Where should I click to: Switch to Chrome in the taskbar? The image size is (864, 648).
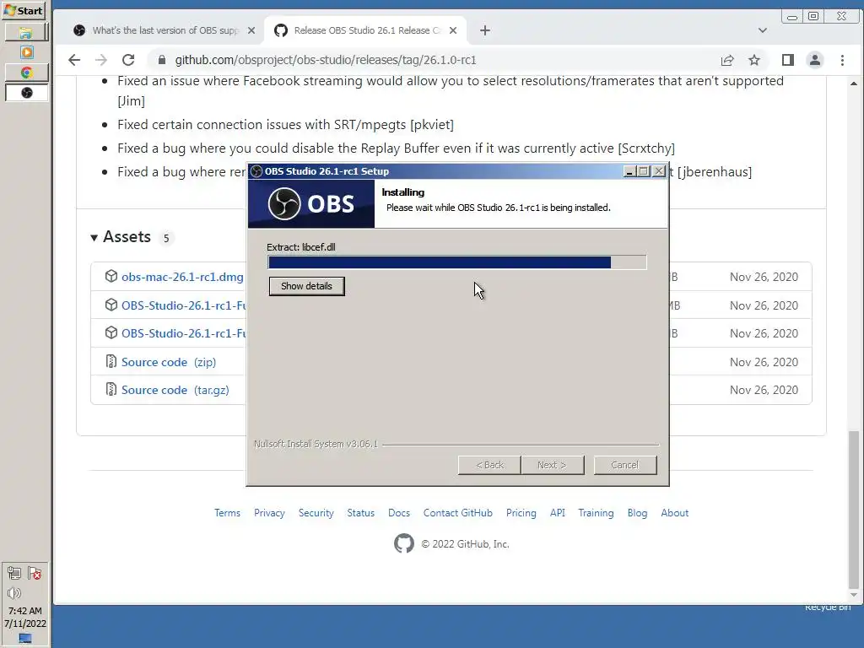(x=26, y=73)
